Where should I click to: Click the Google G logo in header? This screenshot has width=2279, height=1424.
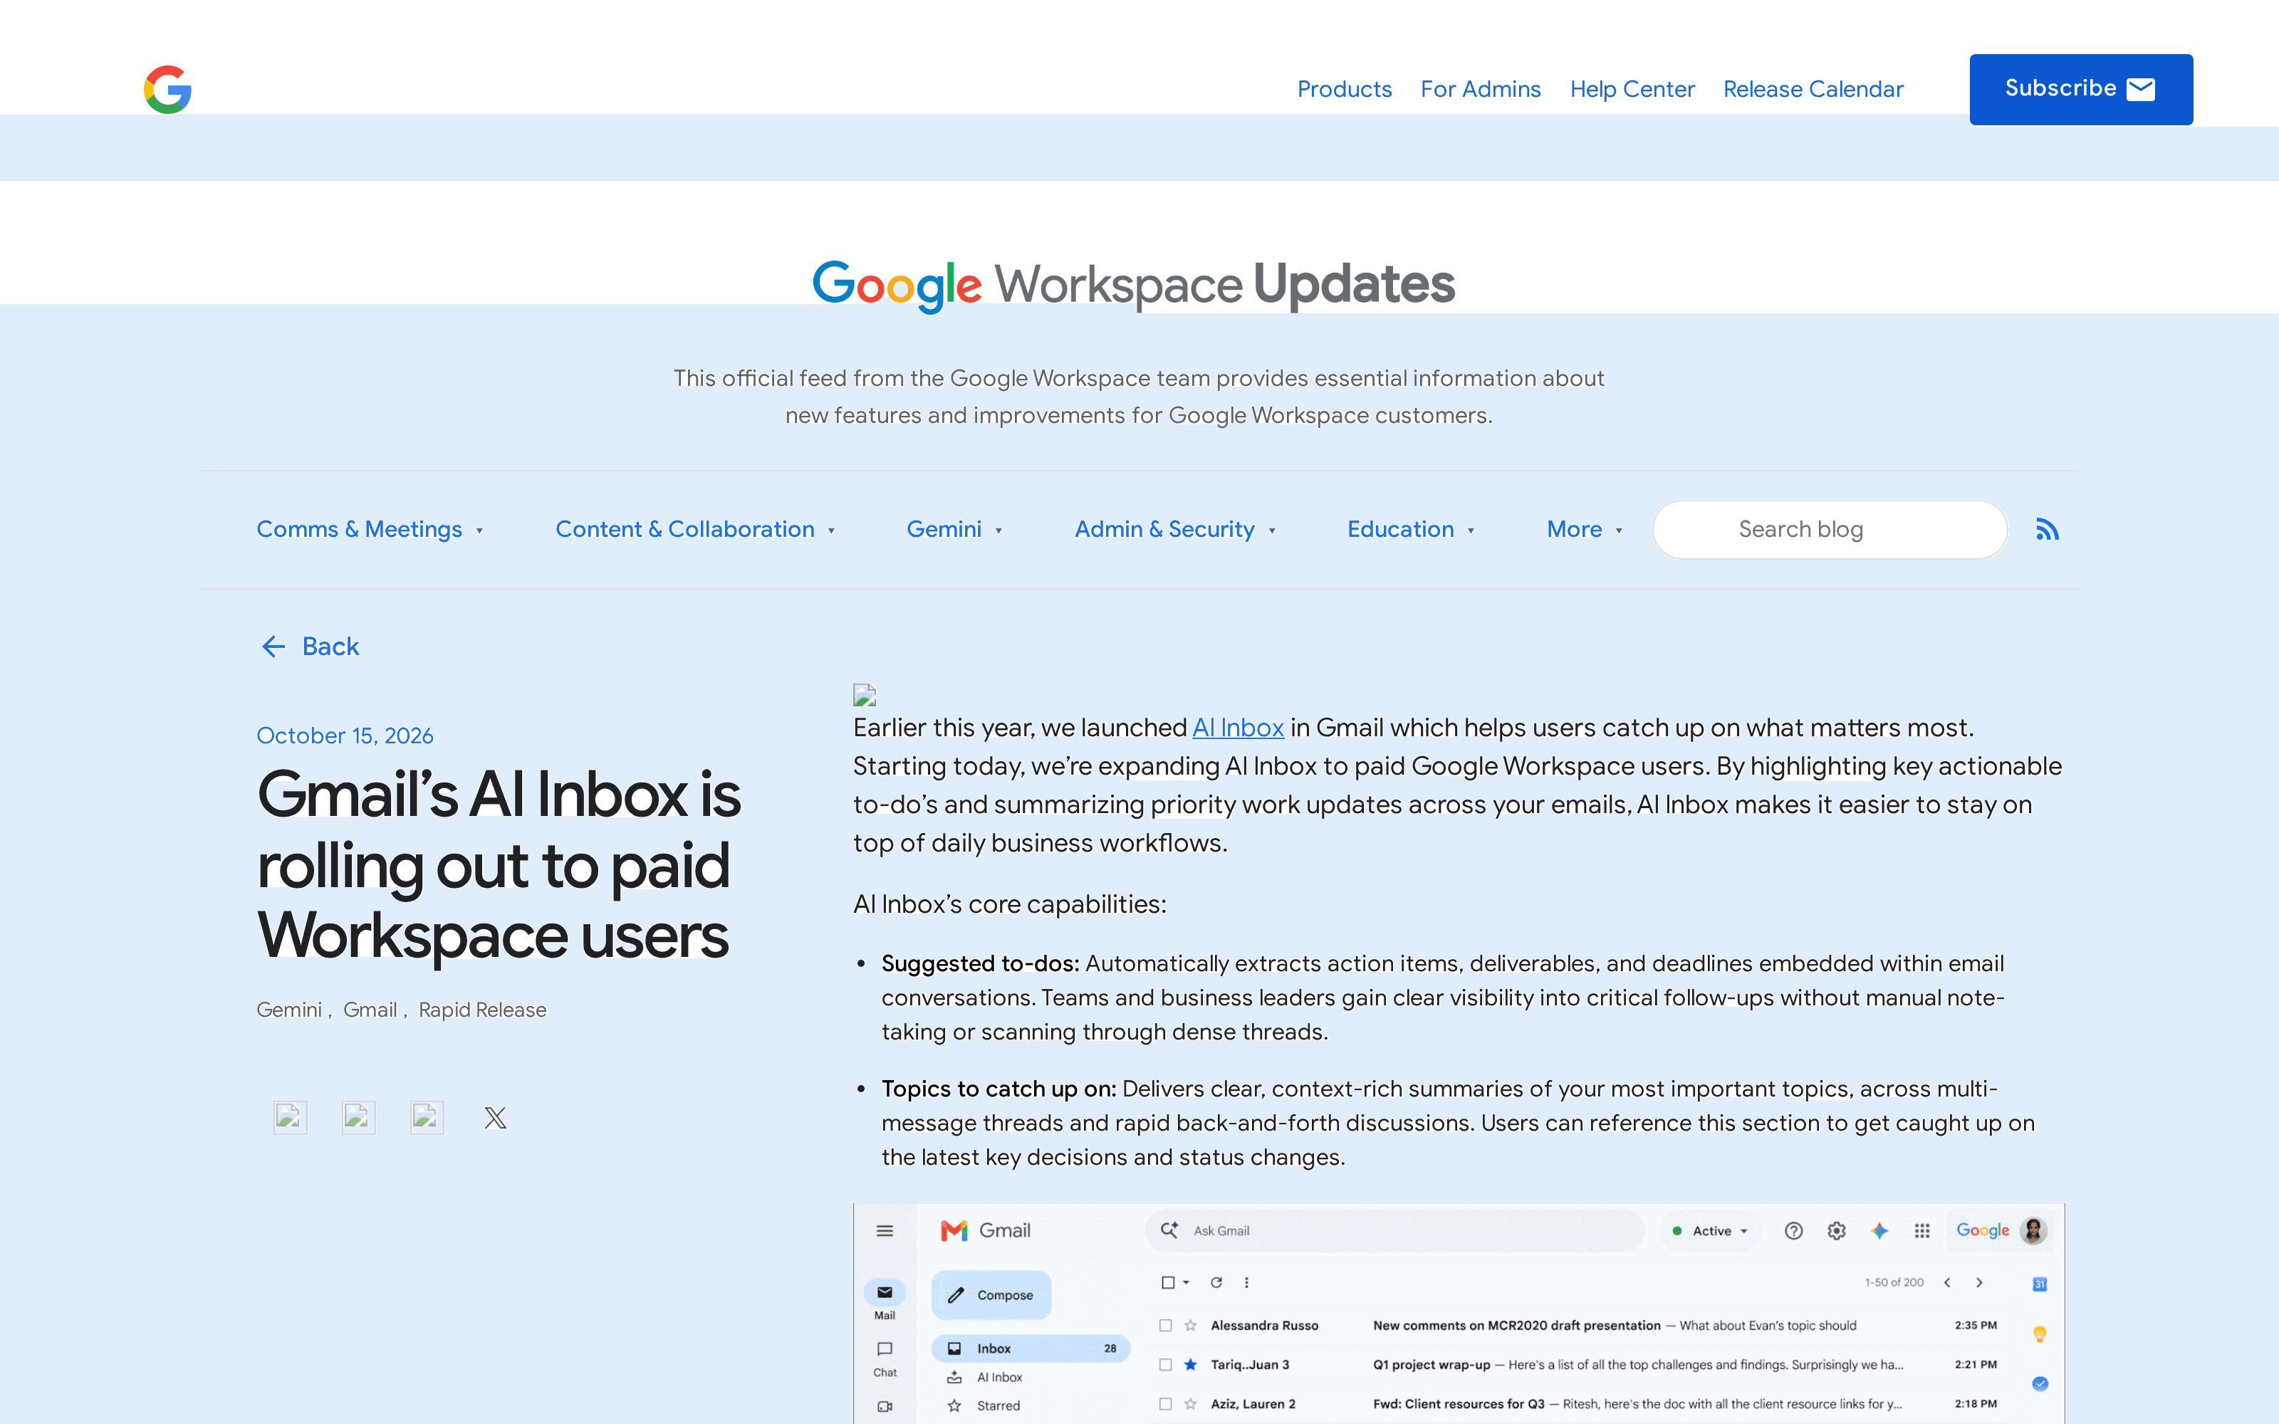(x=167, y=90)
